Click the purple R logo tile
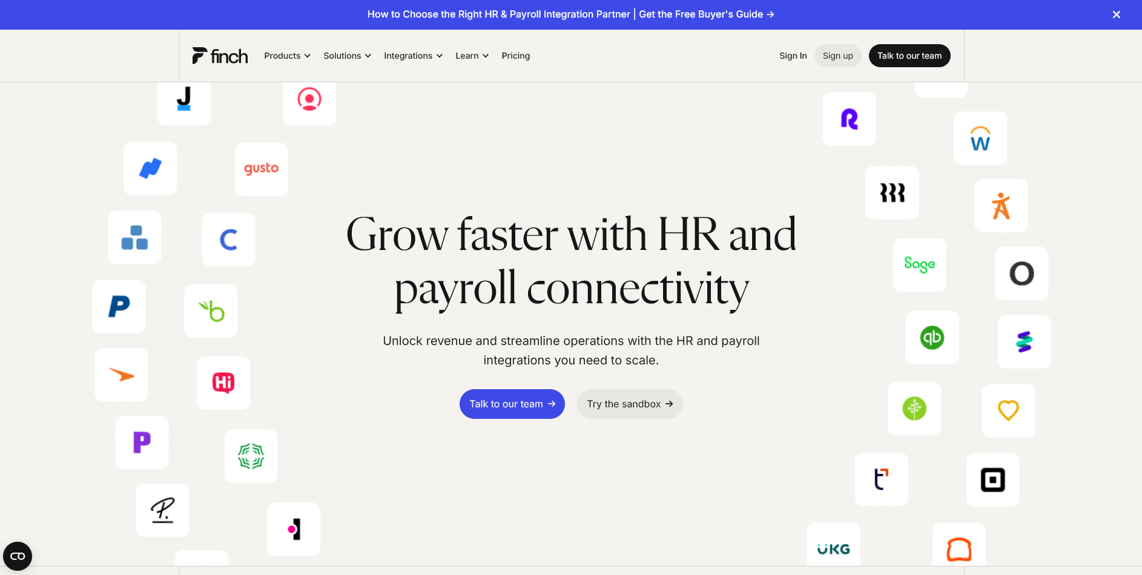Image resolution: width=1142 pixels, height=575 pixels. 850,119
